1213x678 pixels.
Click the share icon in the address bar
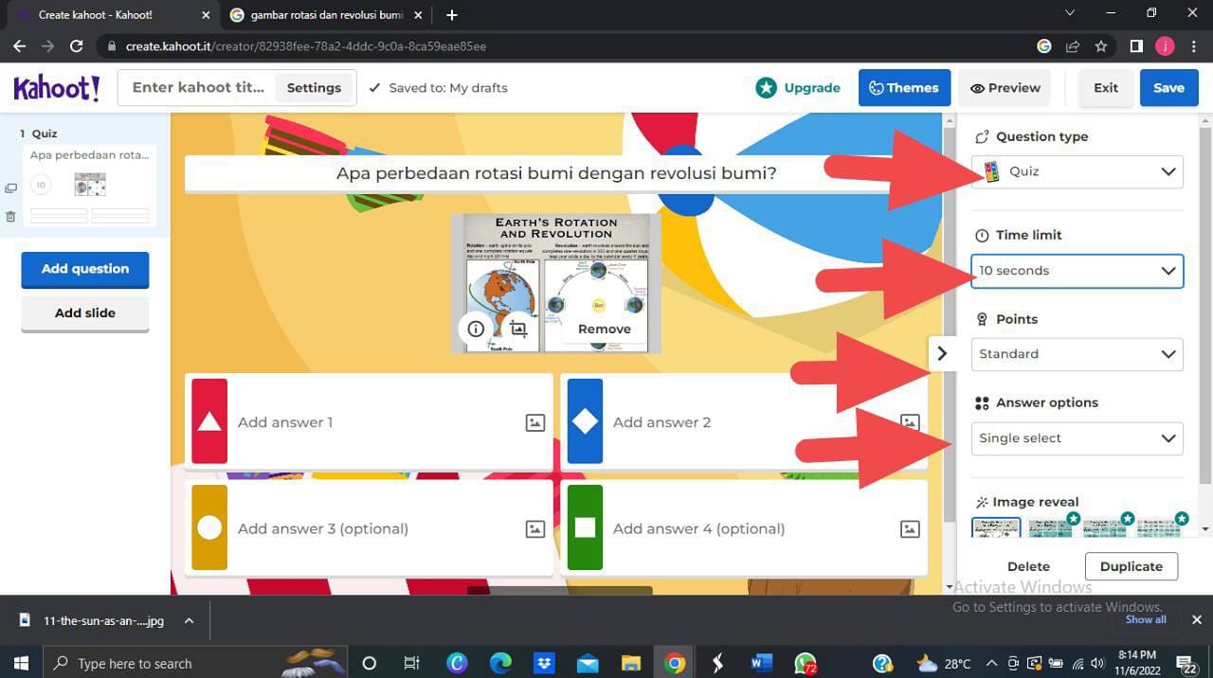coord(1073,45)
